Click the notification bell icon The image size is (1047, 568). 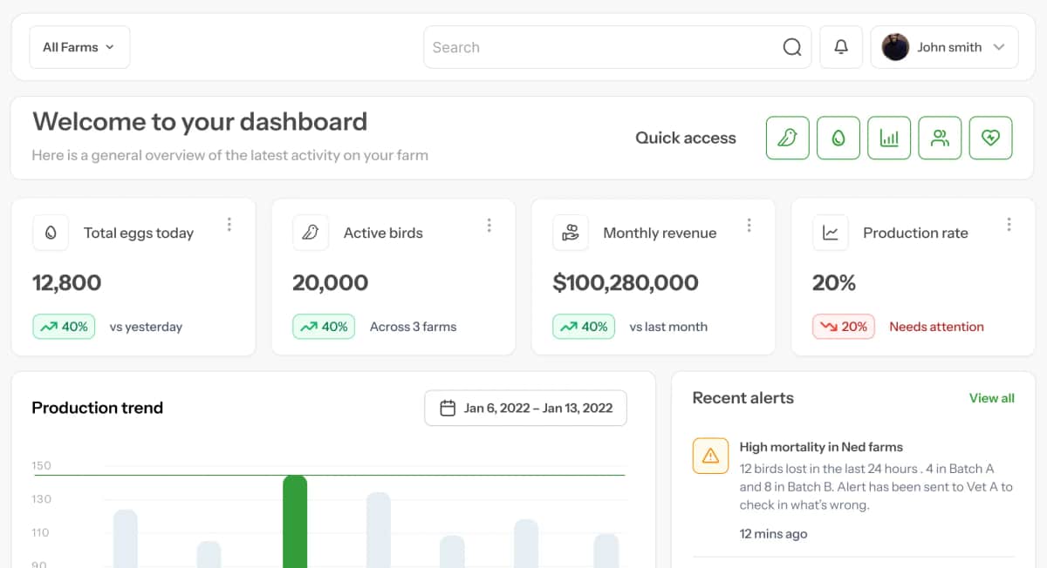point(841,47)
